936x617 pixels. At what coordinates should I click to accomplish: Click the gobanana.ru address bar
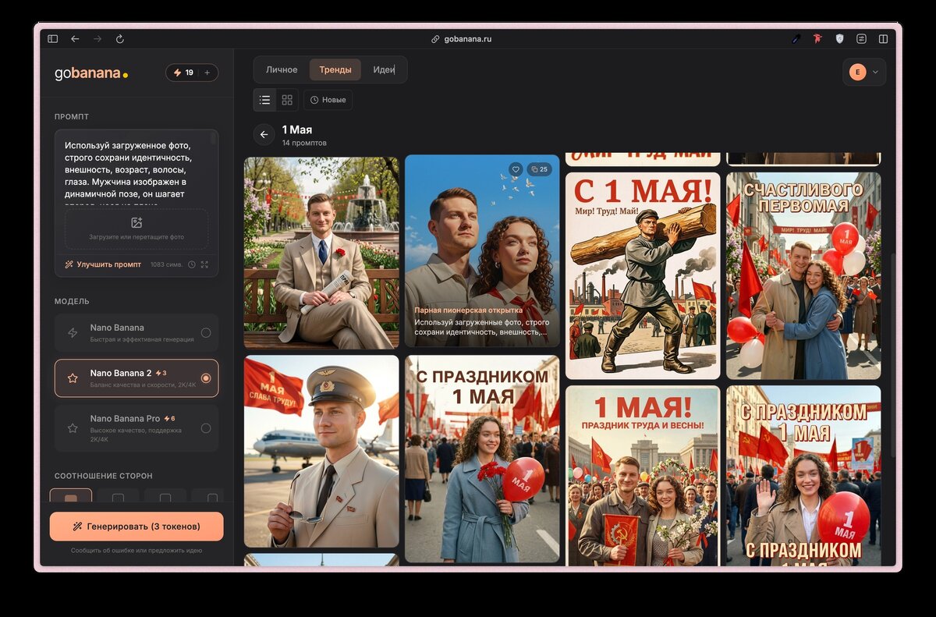click(462, 39)
